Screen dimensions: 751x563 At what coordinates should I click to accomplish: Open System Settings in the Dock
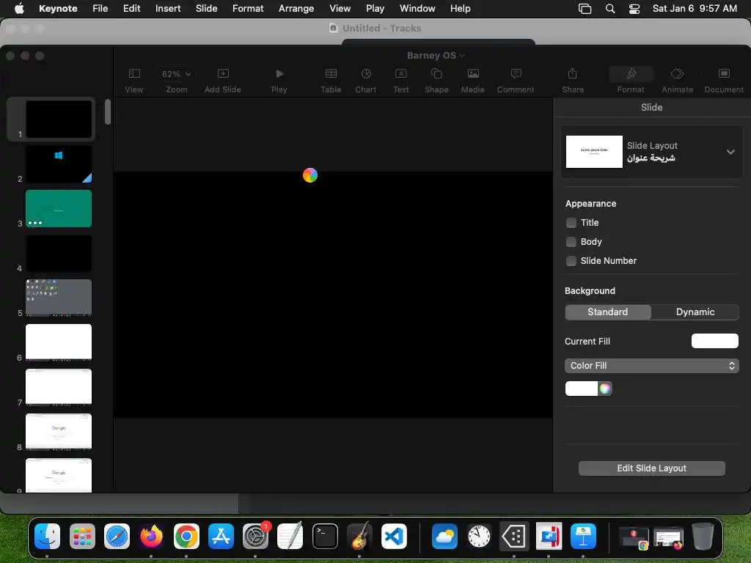coord(255,536)
